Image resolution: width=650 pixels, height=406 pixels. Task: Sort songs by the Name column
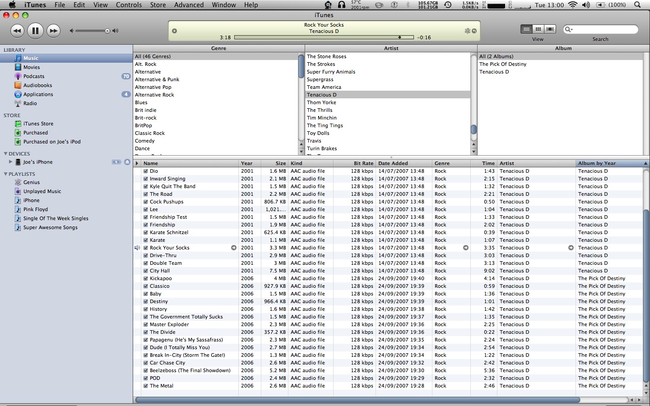pyautogui.click(x=190, y=163)
